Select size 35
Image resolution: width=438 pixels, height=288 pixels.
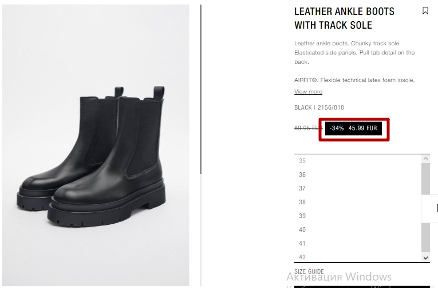point(302,161)
